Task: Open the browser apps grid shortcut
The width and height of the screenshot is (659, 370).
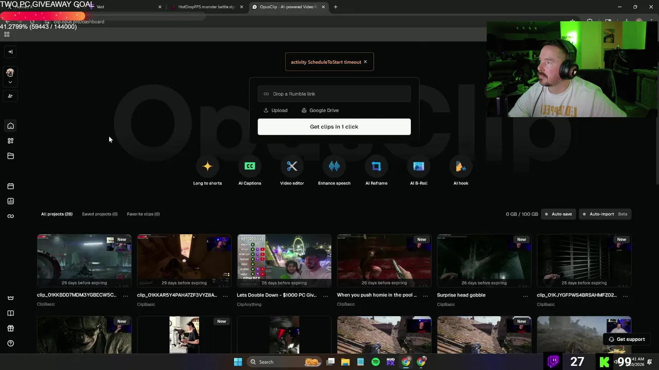Action: (7, 34)
